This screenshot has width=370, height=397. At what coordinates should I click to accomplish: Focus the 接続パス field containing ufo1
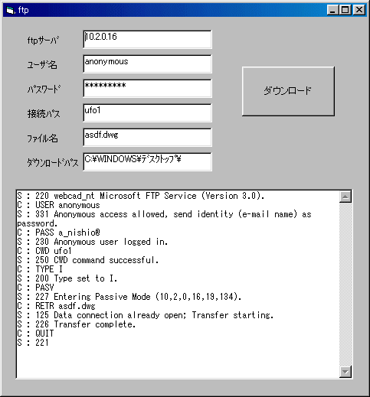[147, 112]
